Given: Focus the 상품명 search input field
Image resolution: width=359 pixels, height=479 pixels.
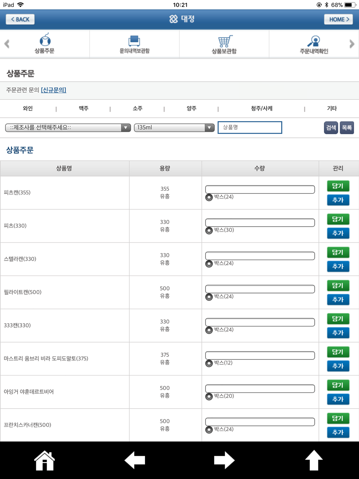Looking at the screenshot, I should [x=250, y=127].
